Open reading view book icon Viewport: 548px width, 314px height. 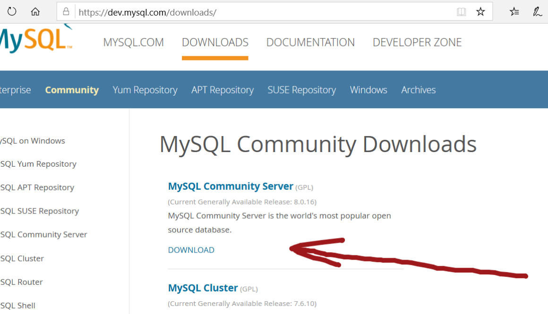click(462, 12)
